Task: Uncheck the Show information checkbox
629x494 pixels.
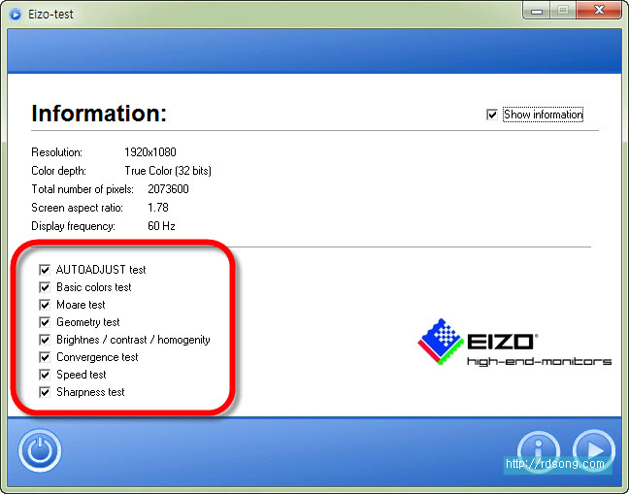Action: (492, 115)
